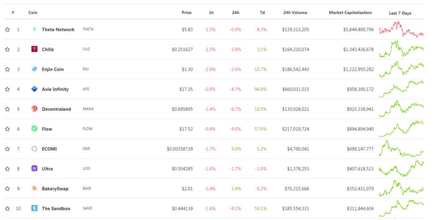This screenshot has height=220, width=436.
Task: Open Theta Network's red 7-day sparkline
Action: (401, 29)
